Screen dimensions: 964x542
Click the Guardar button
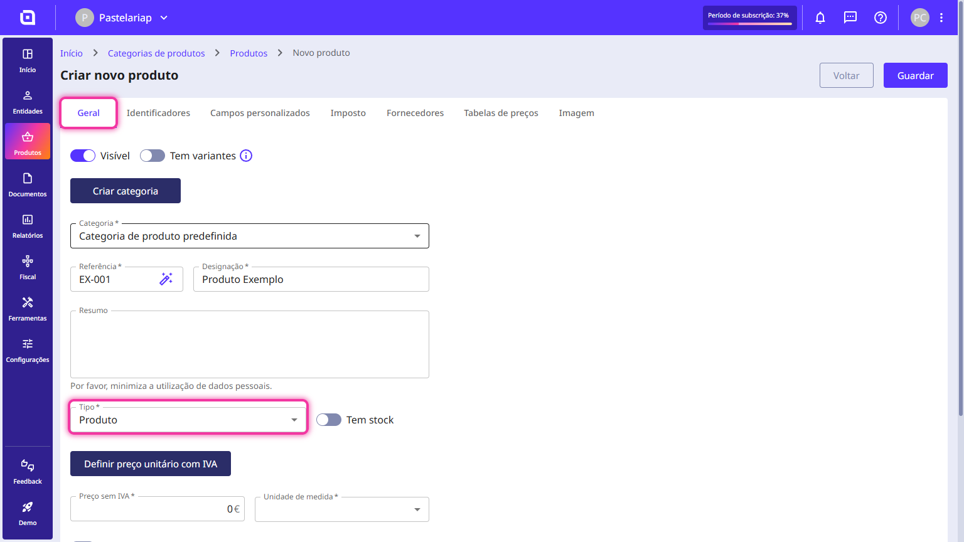(916, 75)
